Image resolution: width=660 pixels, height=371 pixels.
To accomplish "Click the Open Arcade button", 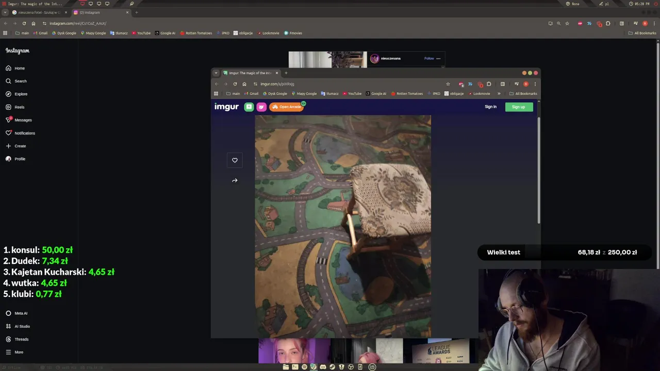I will [x=286, y=107].
